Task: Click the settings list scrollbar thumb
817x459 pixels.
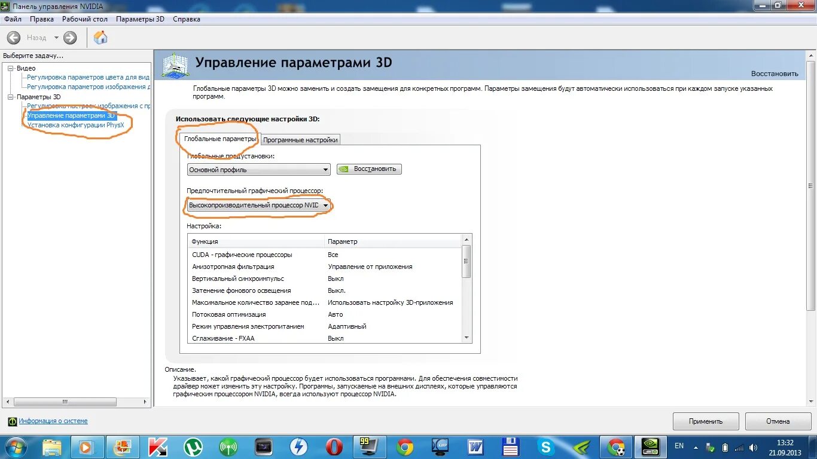Action: (x=467, y=261)
